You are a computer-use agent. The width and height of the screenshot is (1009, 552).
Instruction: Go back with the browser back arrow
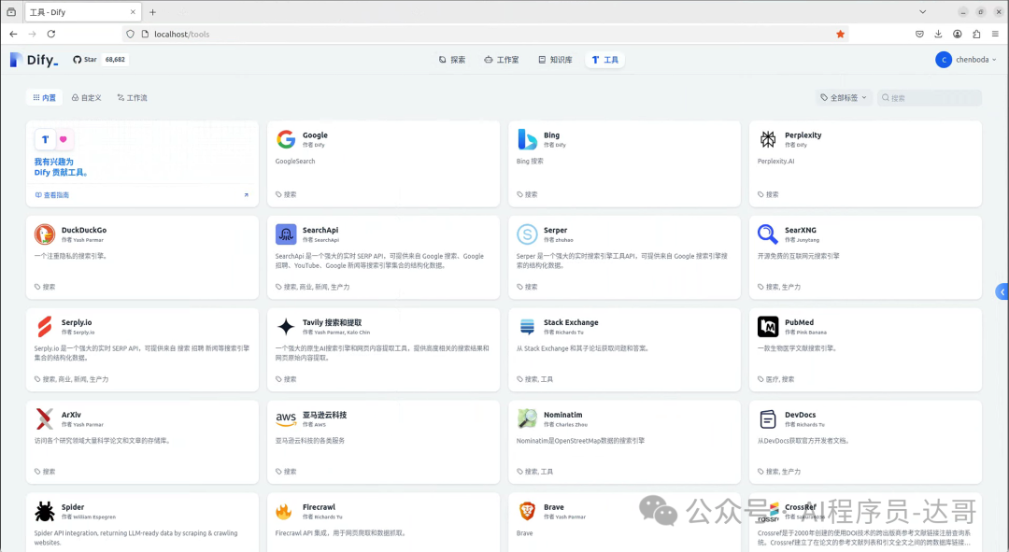click(13, 35)
